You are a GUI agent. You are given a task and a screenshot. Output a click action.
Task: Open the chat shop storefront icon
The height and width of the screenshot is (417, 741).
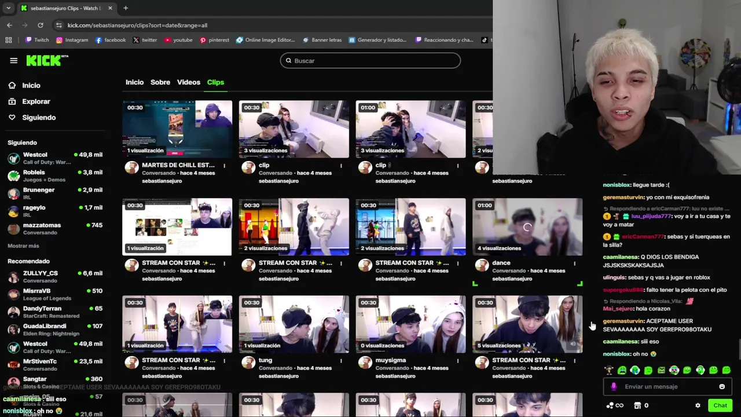[x=637, y=405]
